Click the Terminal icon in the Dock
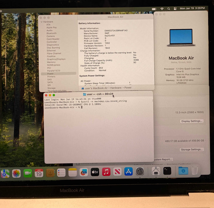Viewport: 214px width, 208px height. pos(167,171)
